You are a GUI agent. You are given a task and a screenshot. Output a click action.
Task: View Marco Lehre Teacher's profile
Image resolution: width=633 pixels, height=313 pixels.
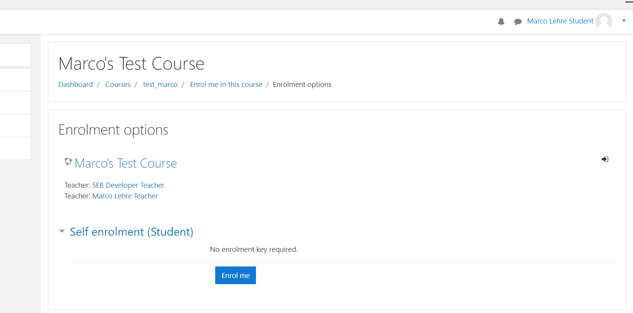click(x=125, y=196)
